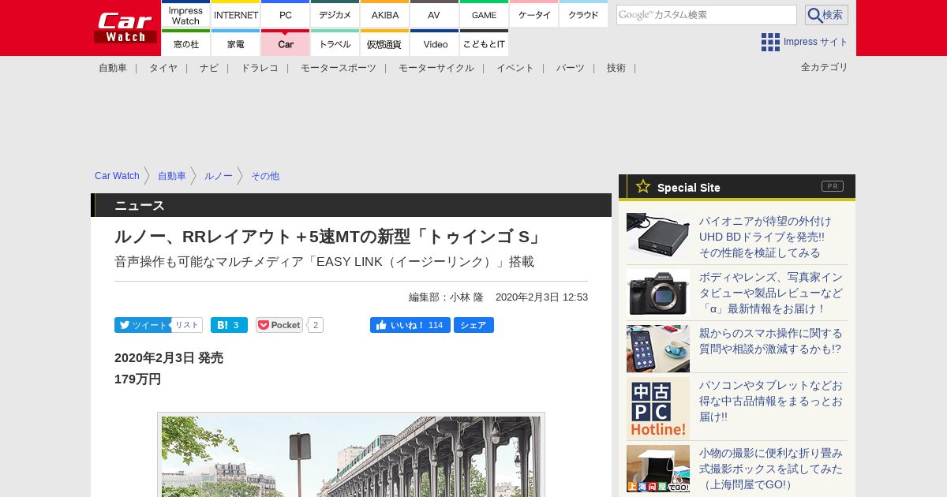The height and width of the screenshot is (497, 947).
Task: Open 全カテゴリ list
Action: tap(825, 67)
